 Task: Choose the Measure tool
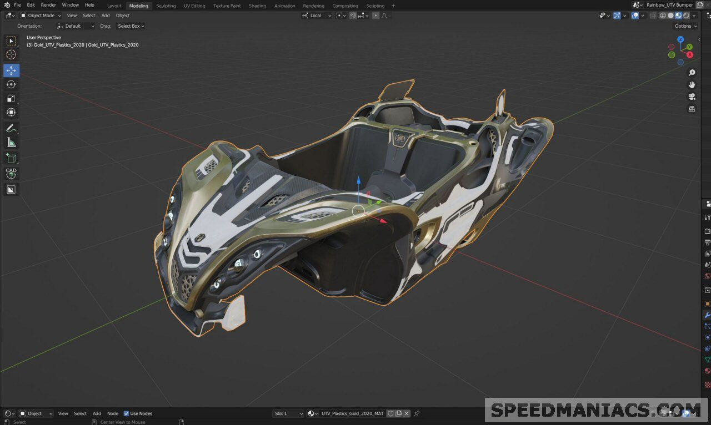pos(11,143)
